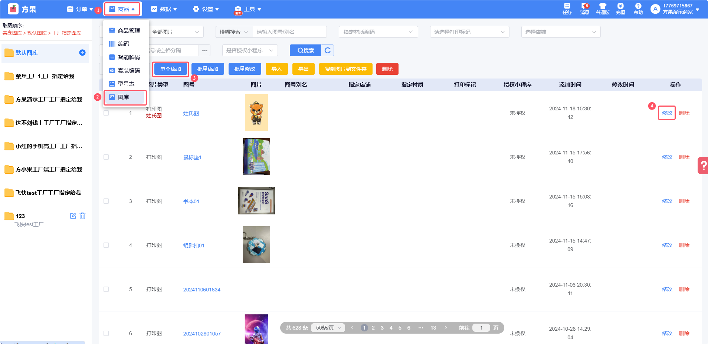Click the edit icon for folder 123

pos(73,216)
